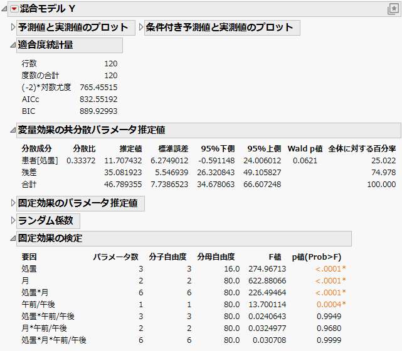Click the 全体に対する百分率 column header
This screenshot has width=402, height=351.
pos(362,149)
